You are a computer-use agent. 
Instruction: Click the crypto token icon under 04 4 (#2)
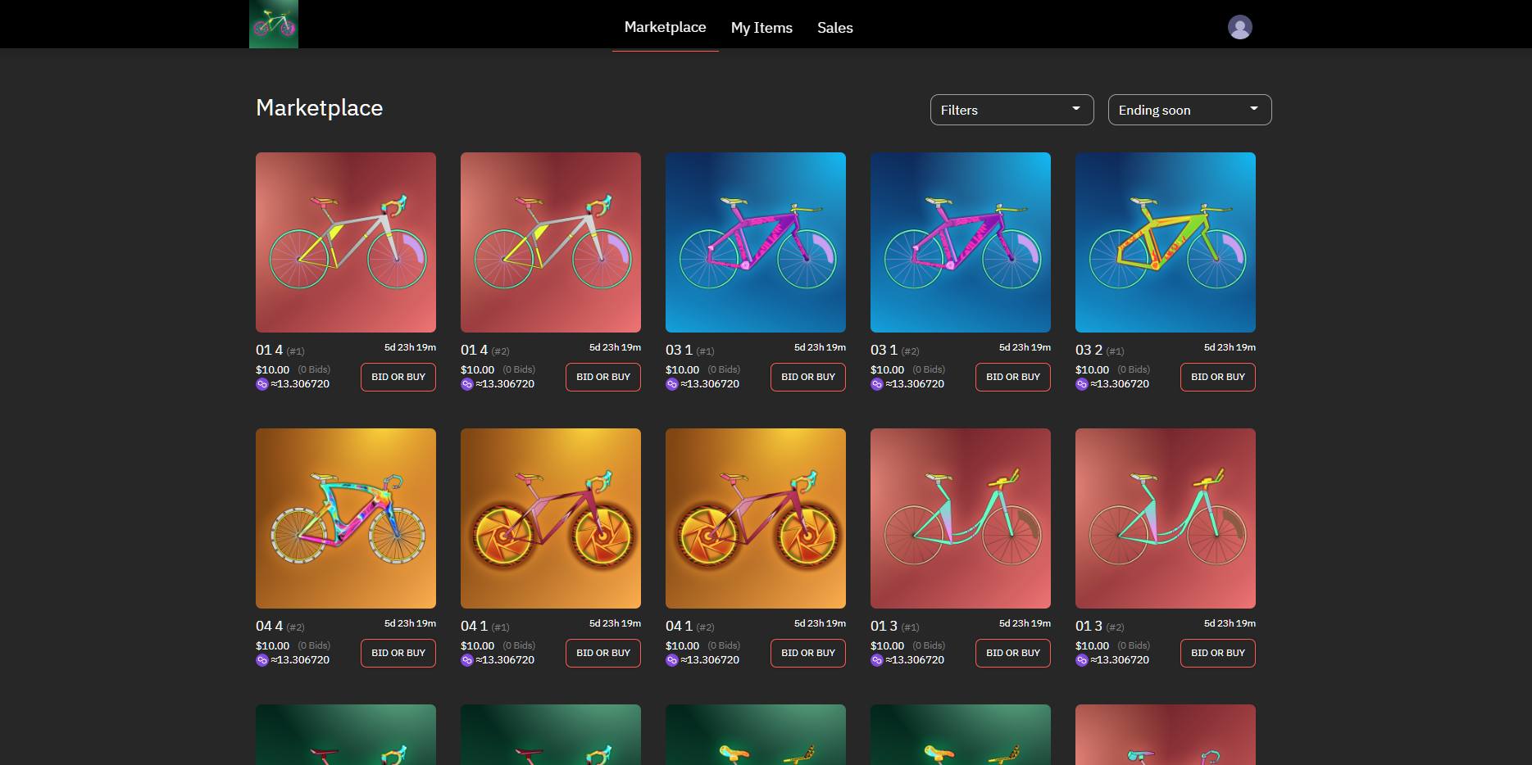pos(262,660)
